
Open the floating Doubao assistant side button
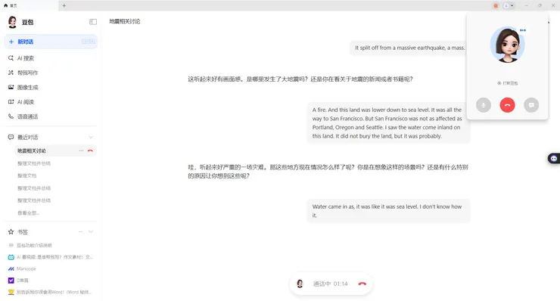[x=554, y=158]
